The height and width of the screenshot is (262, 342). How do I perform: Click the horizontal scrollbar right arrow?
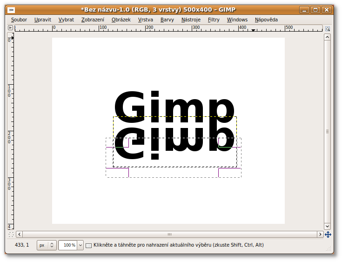[x=320, y=234]
